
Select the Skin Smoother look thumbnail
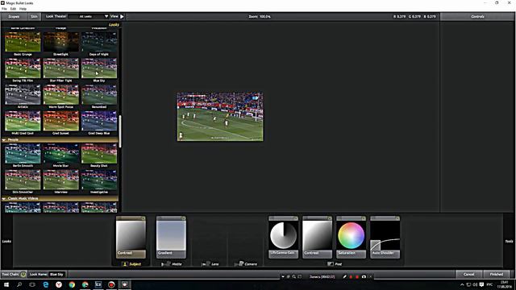23,180
